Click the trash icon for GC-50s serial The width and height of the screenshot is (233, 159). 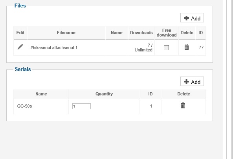coord(183,106)
